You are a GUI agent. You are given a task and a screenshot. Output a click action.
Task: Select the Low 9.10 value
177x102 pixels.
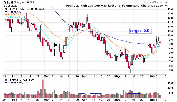tap(100, 6)
